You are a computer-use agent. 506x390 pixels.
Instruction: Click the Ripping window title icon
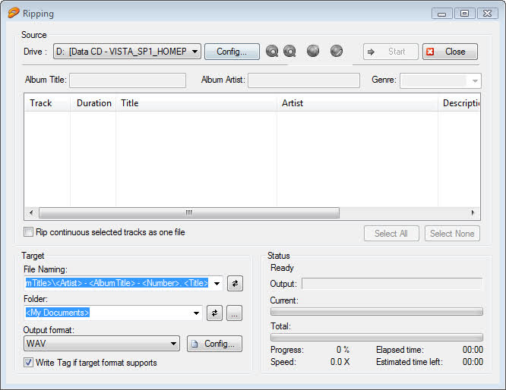[x=13, y=13]
